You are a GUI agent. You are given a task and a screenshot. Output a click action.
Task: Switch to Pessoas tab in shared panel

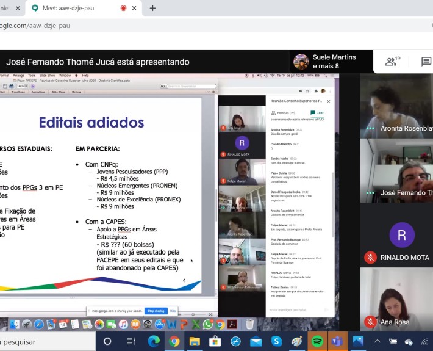point(283,113)
